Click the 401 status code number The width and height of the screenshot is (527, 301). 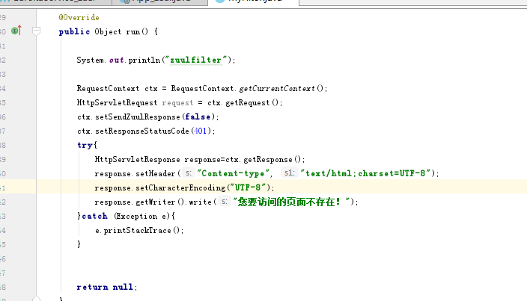pos(201,131)
